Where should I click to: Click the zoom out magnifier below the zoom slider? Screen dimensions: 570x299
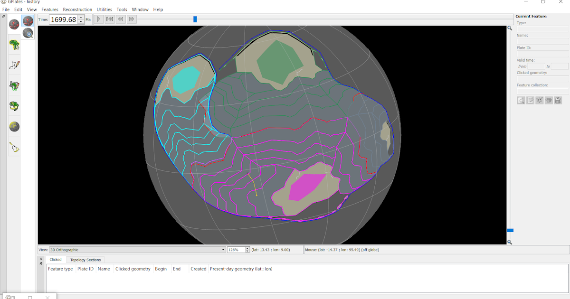click(510, 242)
